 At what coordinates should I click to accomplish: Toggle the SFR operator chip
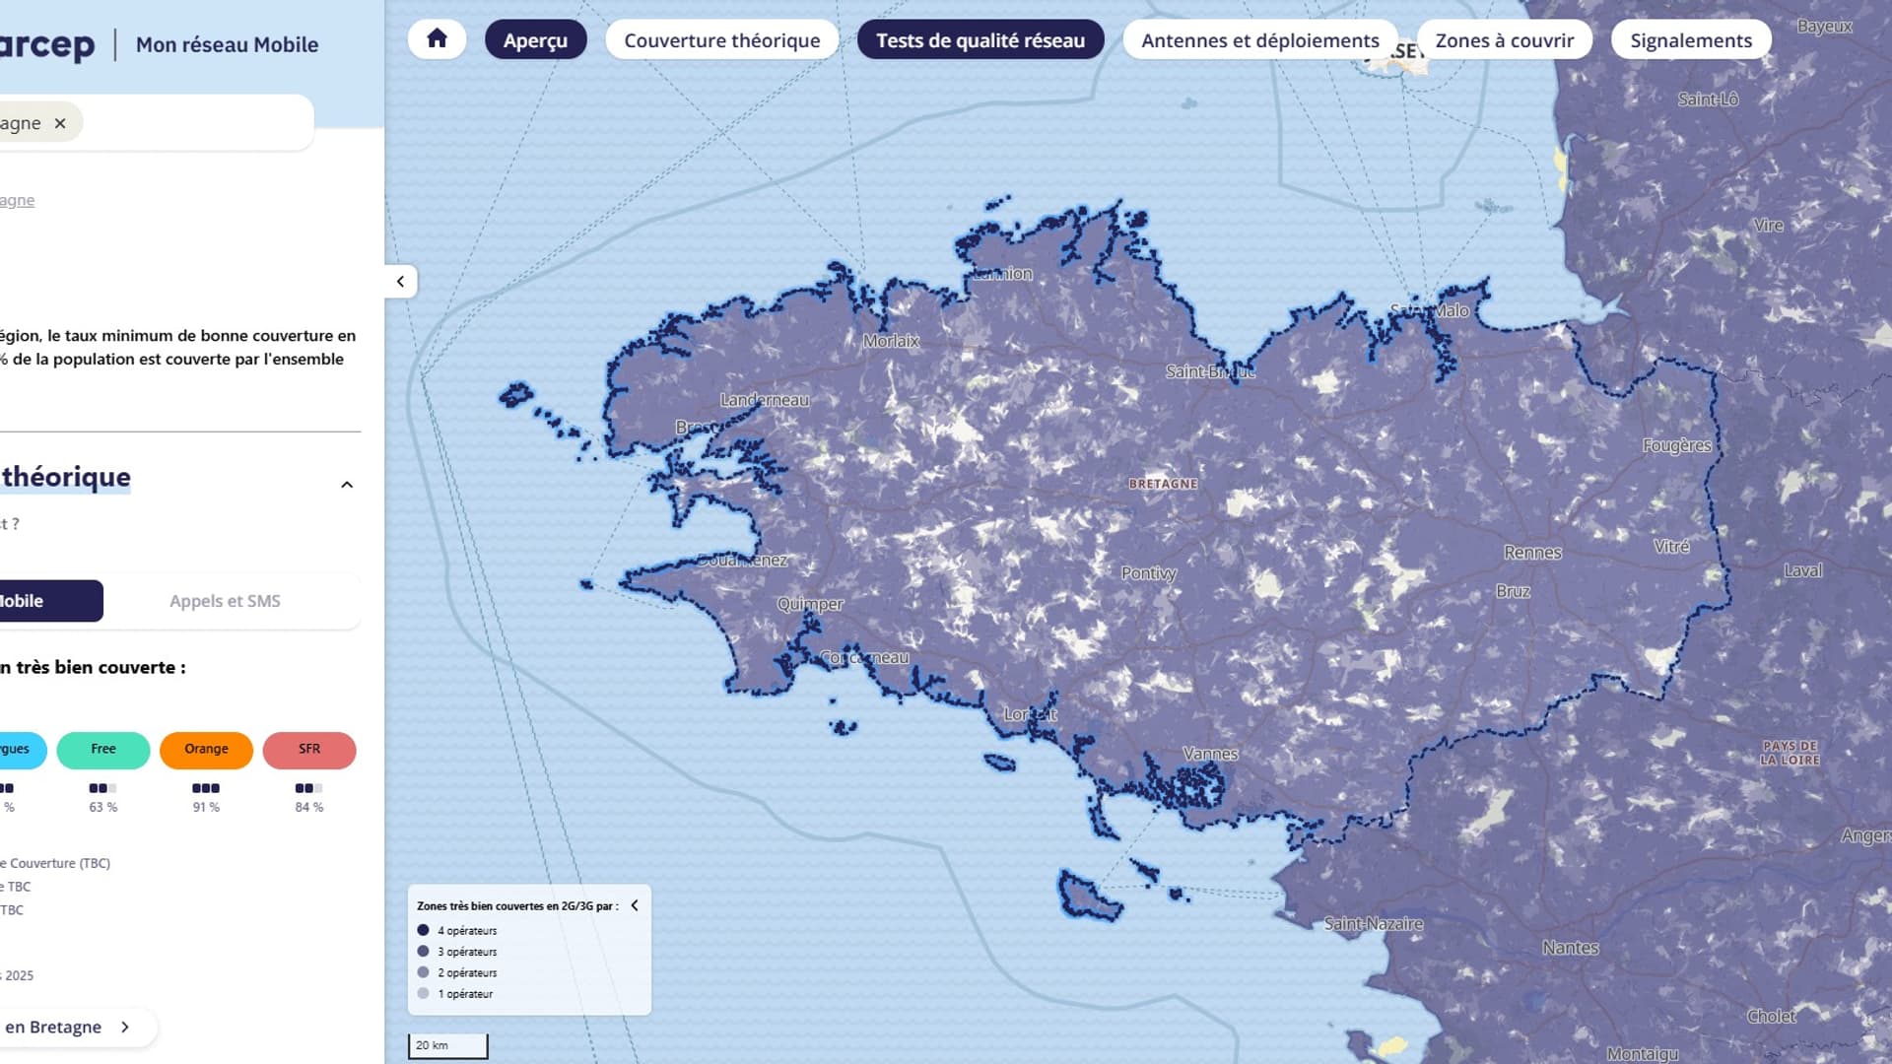pyautogui.click(x=309, y=750)
